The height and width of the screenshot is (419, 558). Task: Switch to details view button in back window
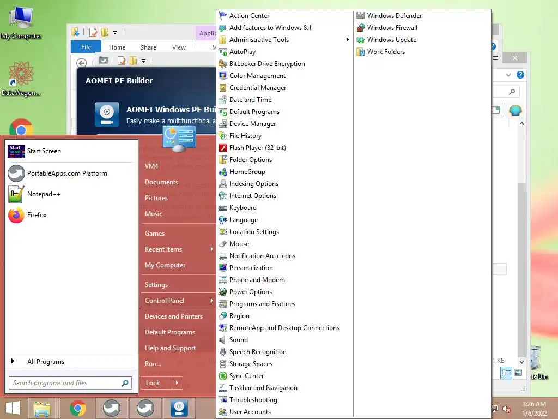pyautogui.click(x=506, y=373)
